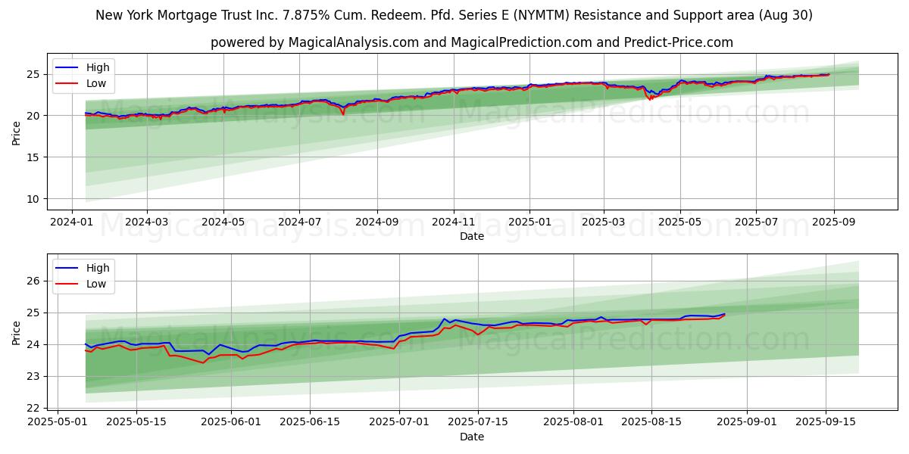Image resolution: width=909 pixels, height=454 pixels.
Task: Click the '2025-07-15' tick label
Action: (x=477, y=422)
